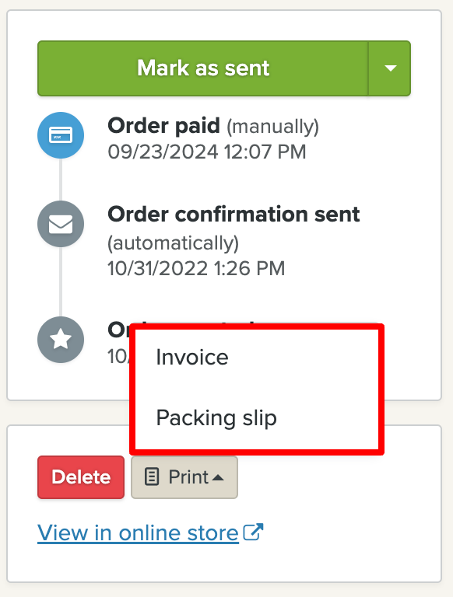
Task: Collapse the Print menu with its up caret
Action: (218, 477)
